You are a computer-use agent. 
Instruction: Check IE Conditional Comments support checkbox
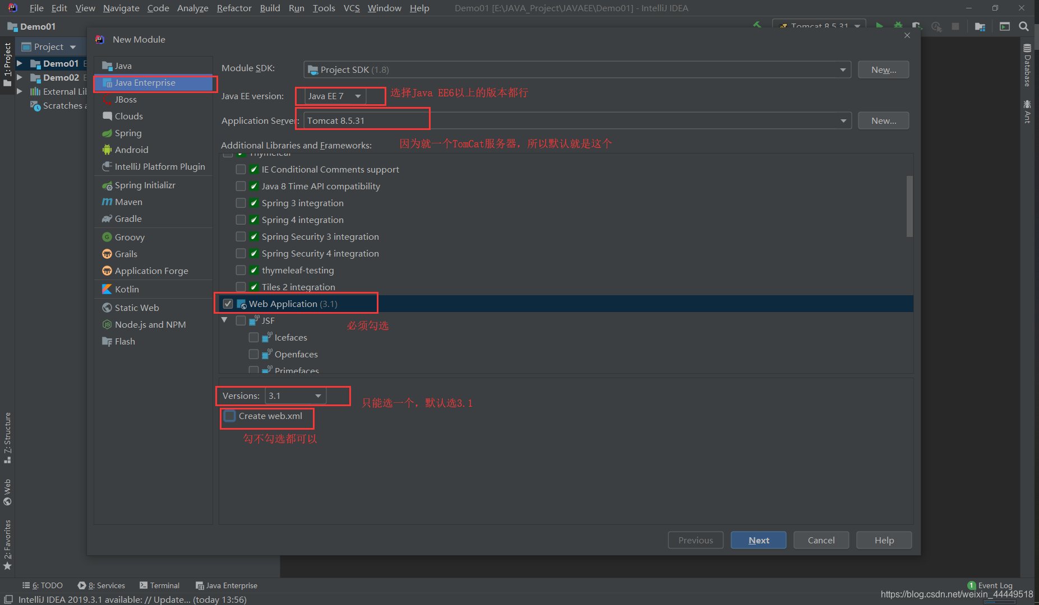coord(241,169)
